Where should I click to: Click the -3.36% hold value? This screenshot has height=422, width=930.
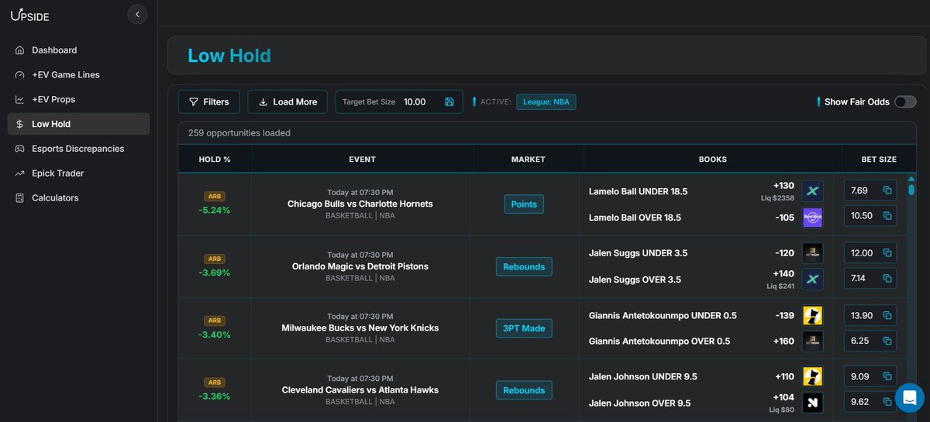click(215, 396)
